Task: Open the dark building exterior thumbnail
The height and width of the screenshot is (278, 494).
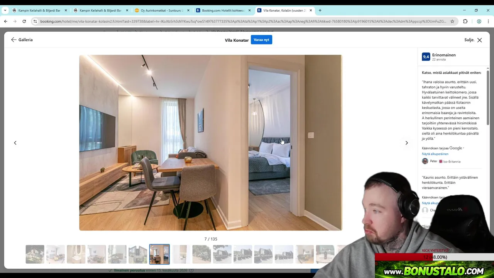Action: (x=138, y=254)
